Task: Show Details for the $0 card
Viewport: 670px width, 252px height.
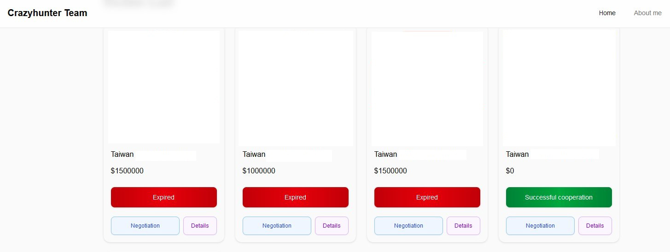Action: tap(595, 226)
